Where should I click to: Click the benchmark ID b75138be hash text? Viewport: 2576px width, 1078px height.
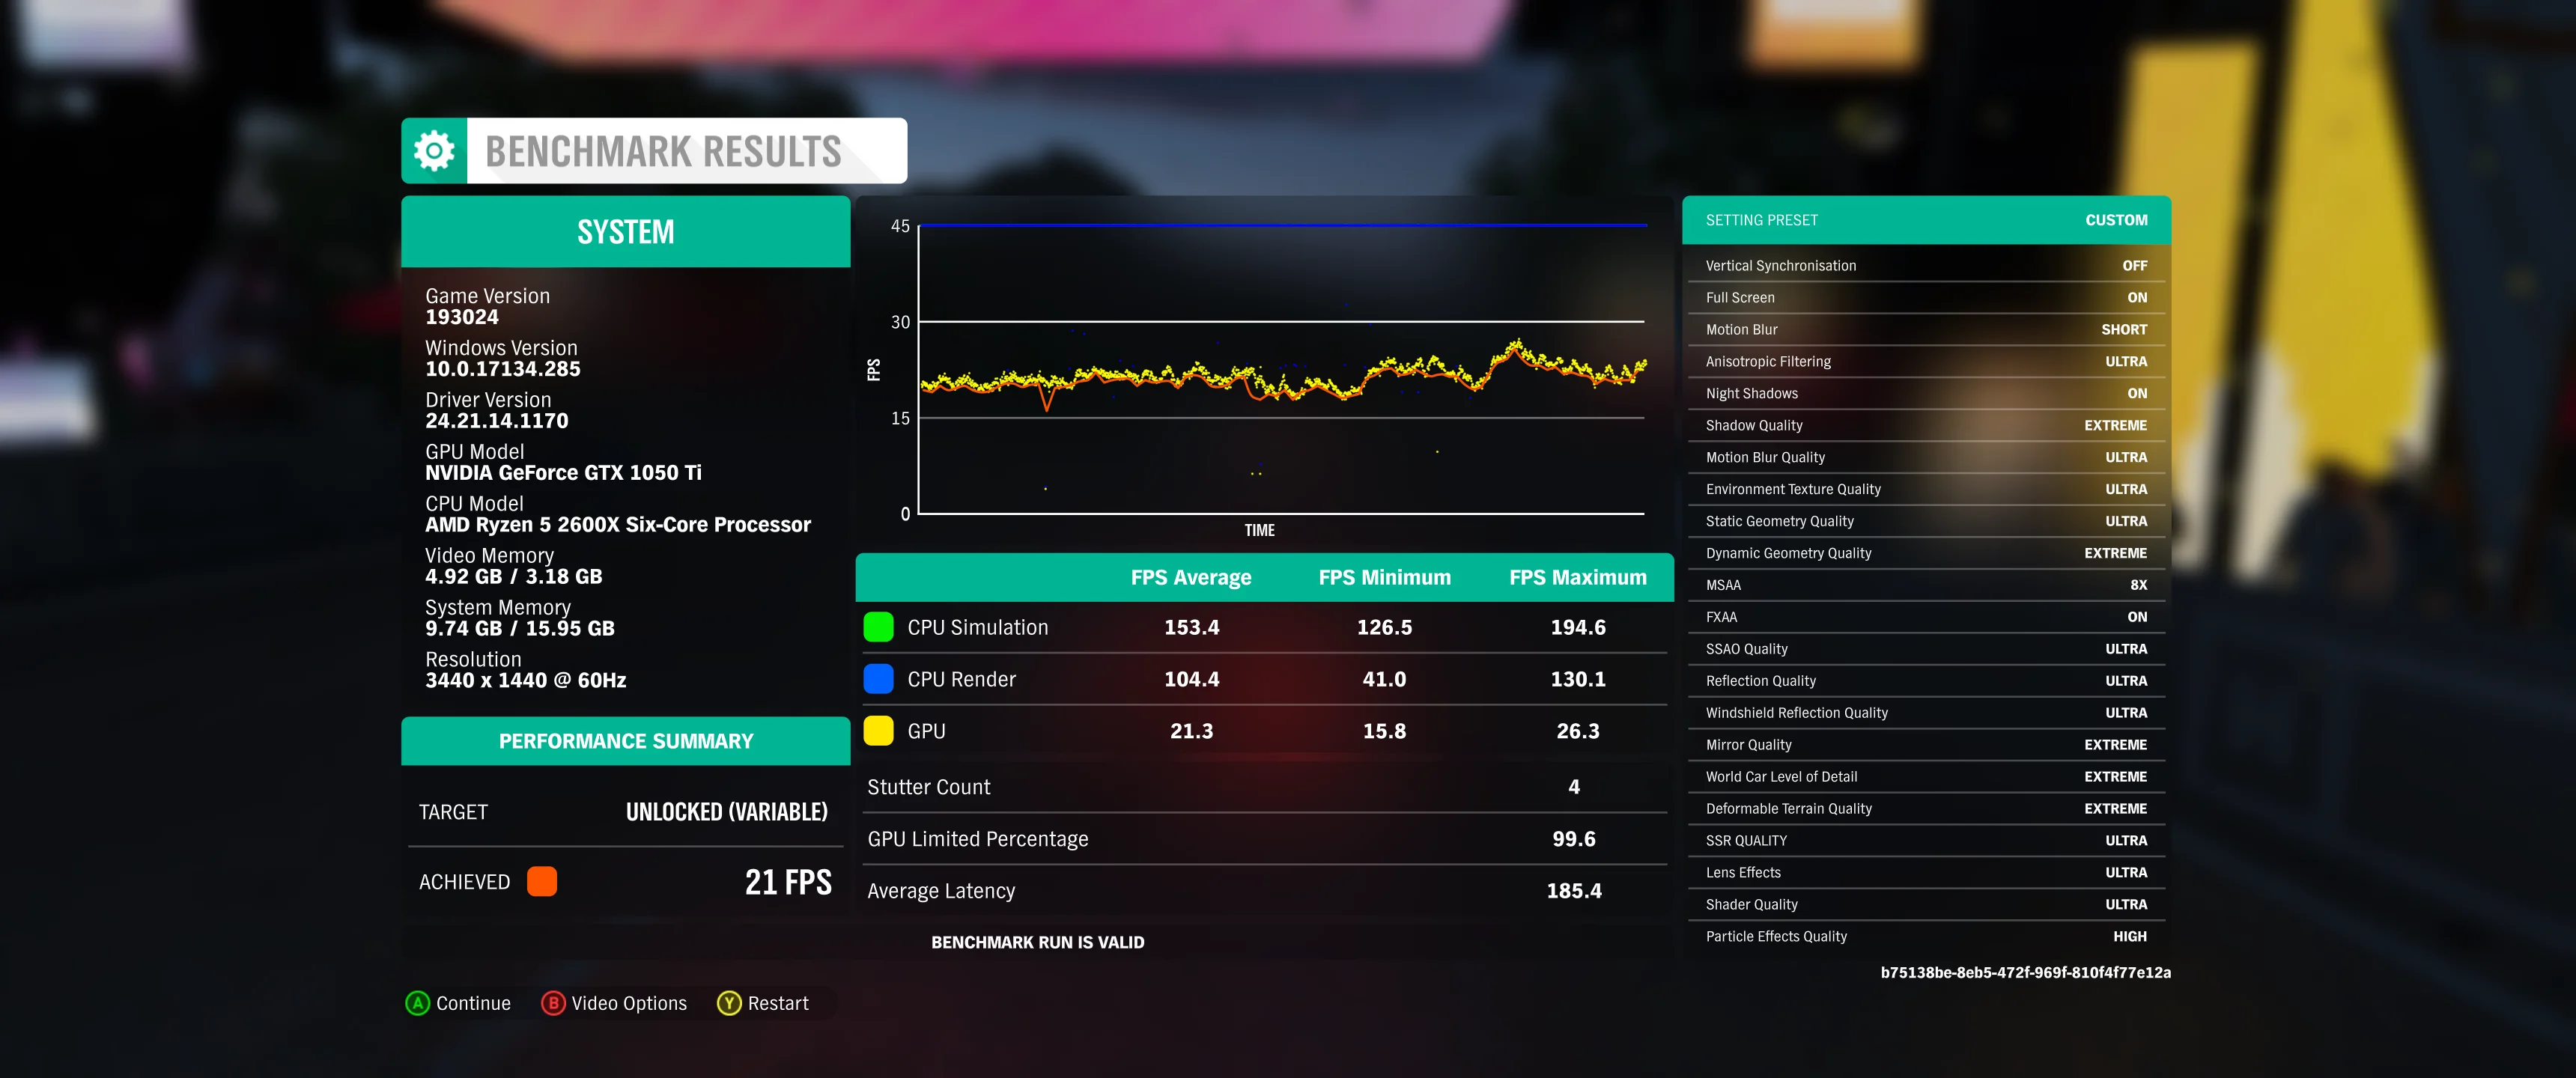(2025, 972)
